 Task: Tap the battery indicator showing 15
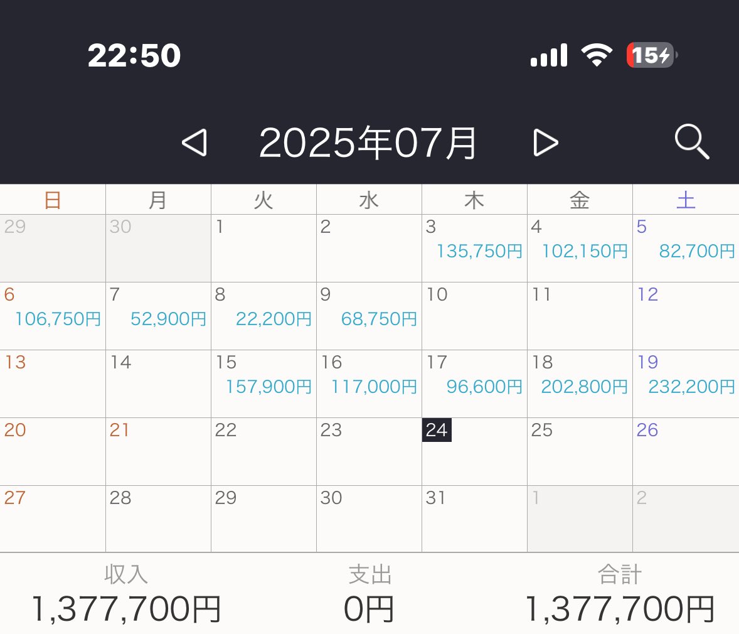coord(652,55)
